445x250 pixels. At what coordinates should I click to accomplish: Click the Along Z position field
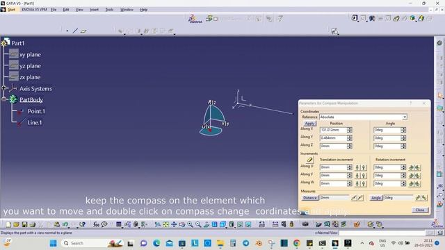pos(333,146)
